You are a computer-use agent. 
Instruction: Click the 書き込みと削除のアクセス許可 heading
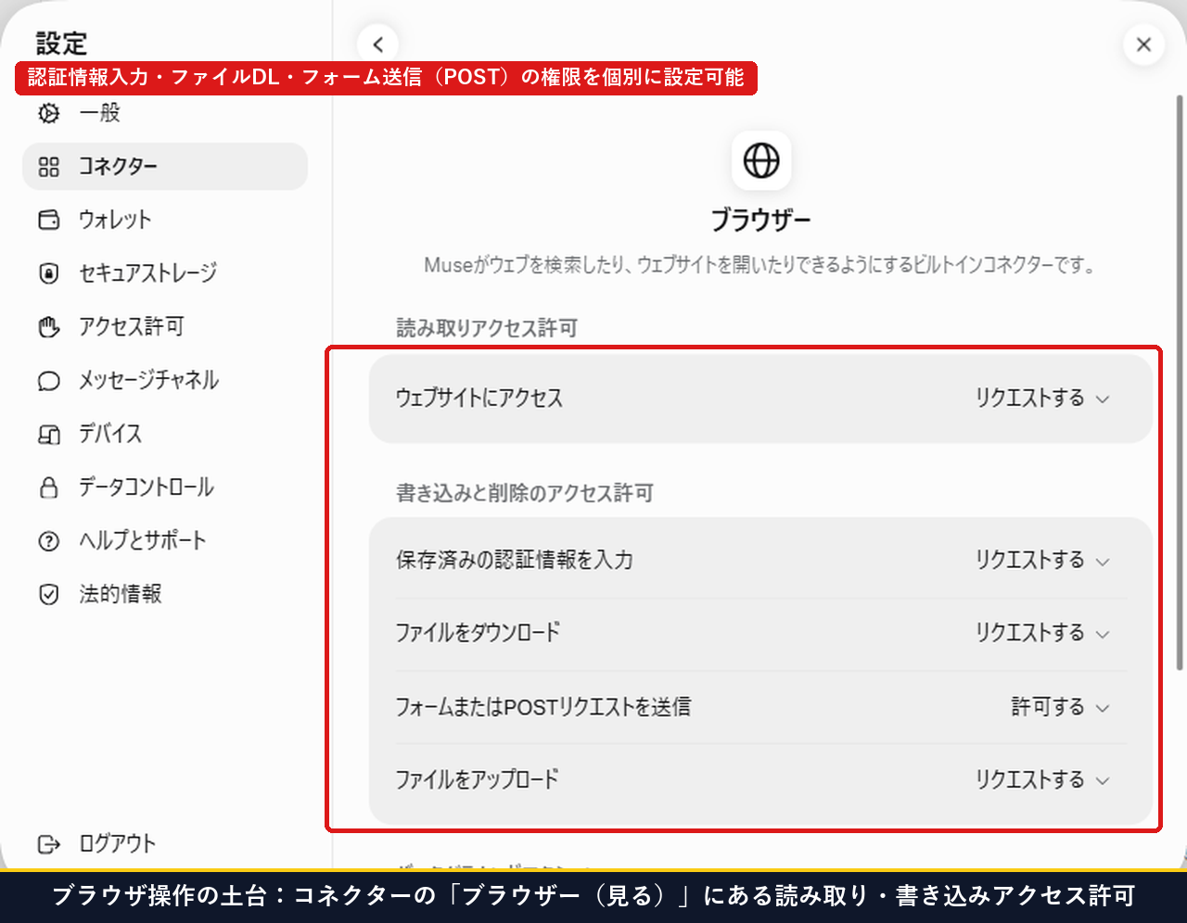click(525, 493)
